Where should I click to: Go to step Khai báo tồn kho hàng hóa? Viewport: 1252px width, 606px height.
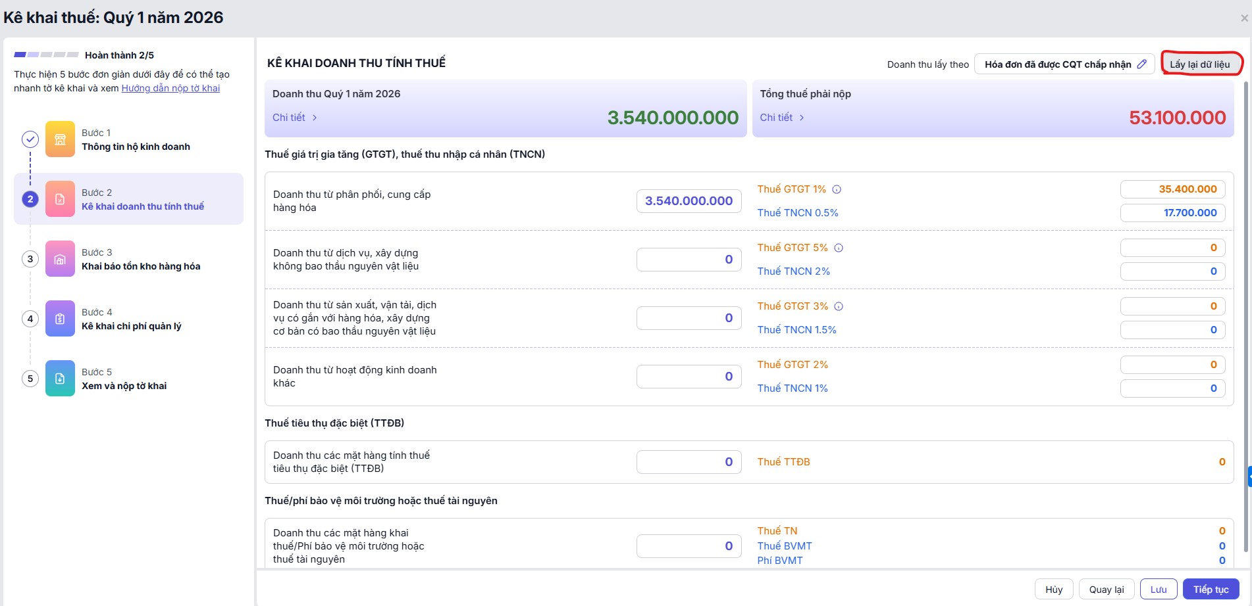coord(141,266)
